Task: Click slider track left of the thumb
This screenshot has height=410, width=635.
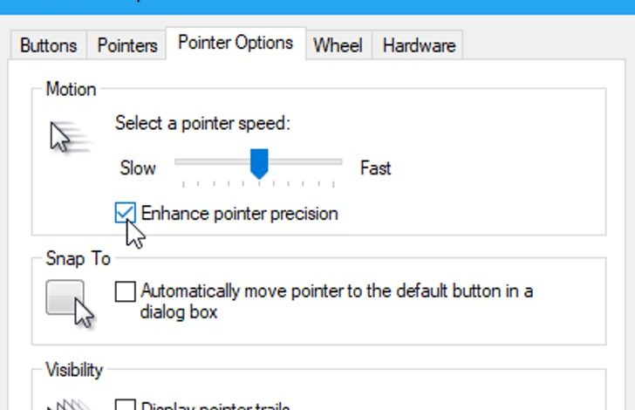Action: (212, 161)
